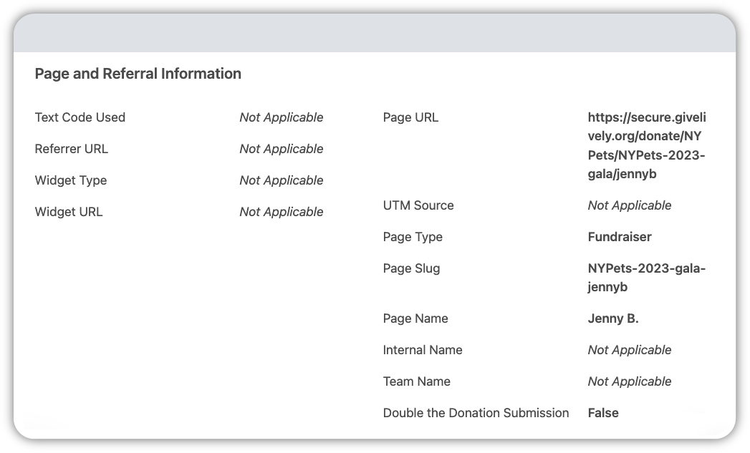Select the UTM Source label
The image size is (750, 453).
(418, 205)
